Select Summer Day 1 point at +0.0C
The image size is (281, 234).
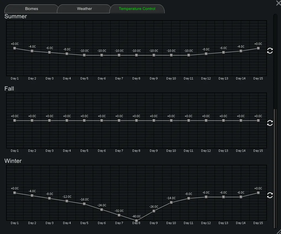tap(15, 48)
